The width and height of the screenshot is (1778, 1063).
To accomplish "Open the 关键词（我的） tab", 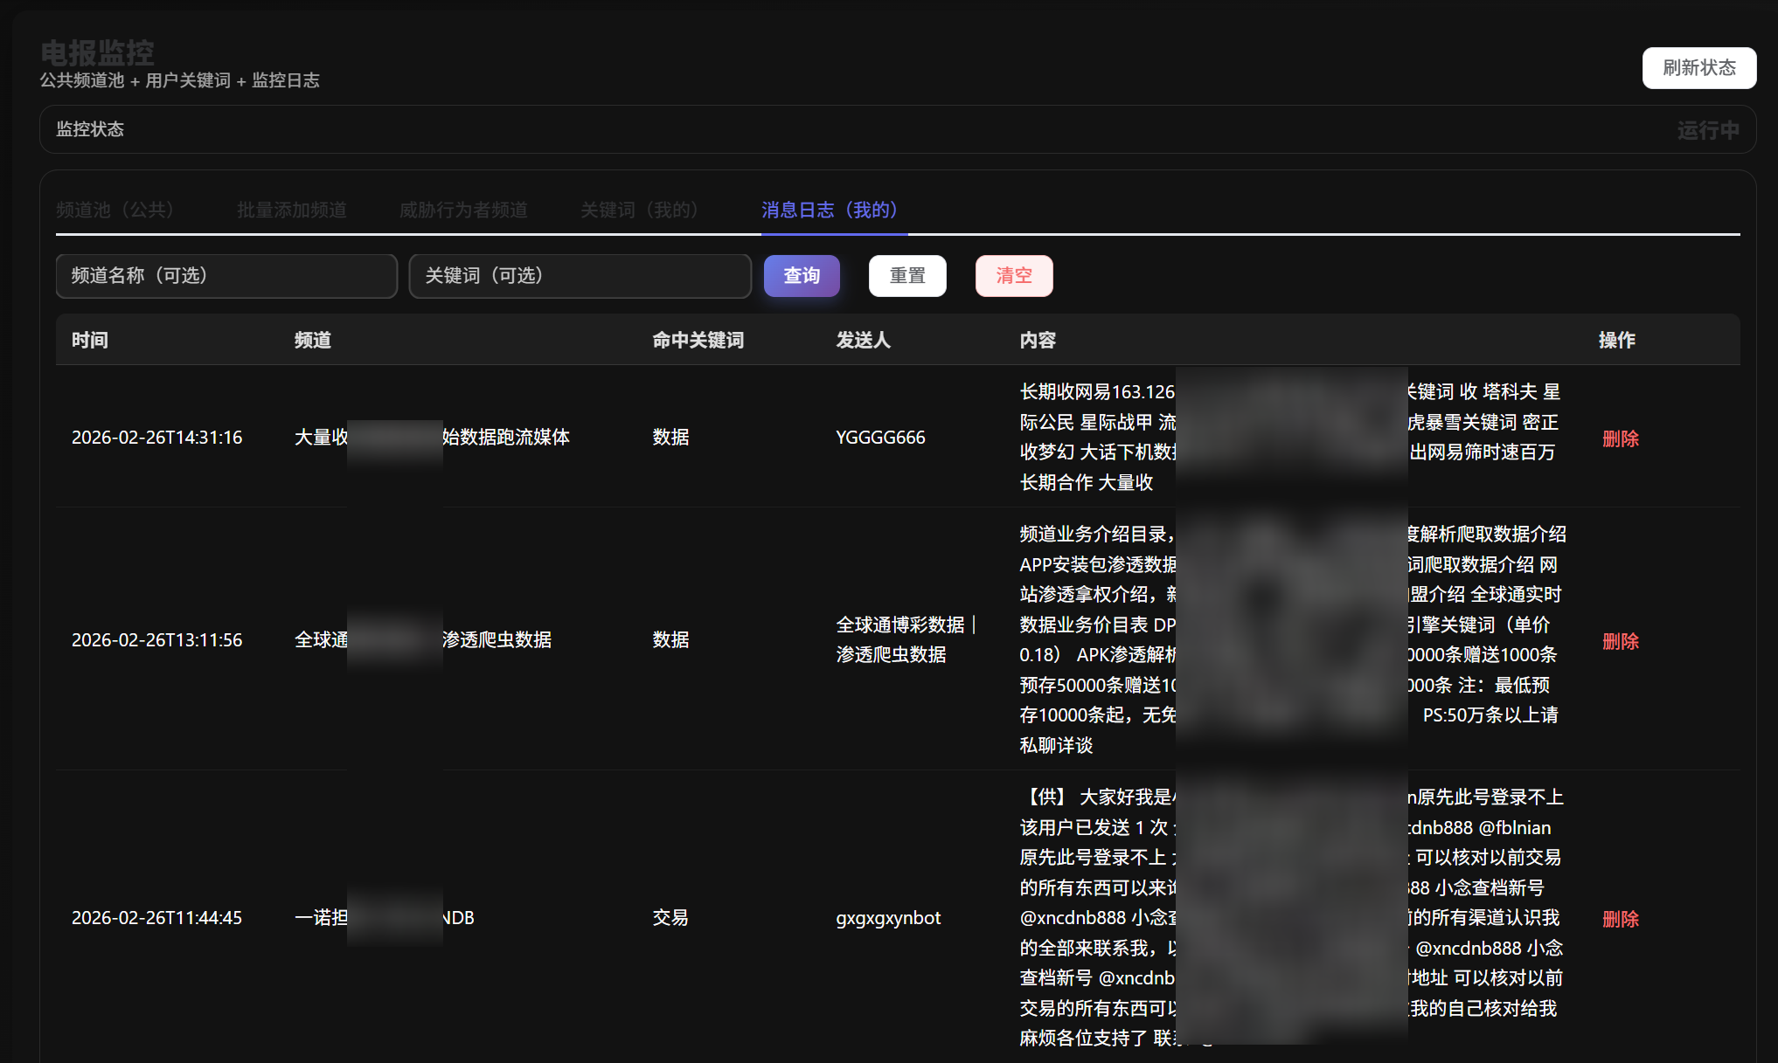I will 641,210.
